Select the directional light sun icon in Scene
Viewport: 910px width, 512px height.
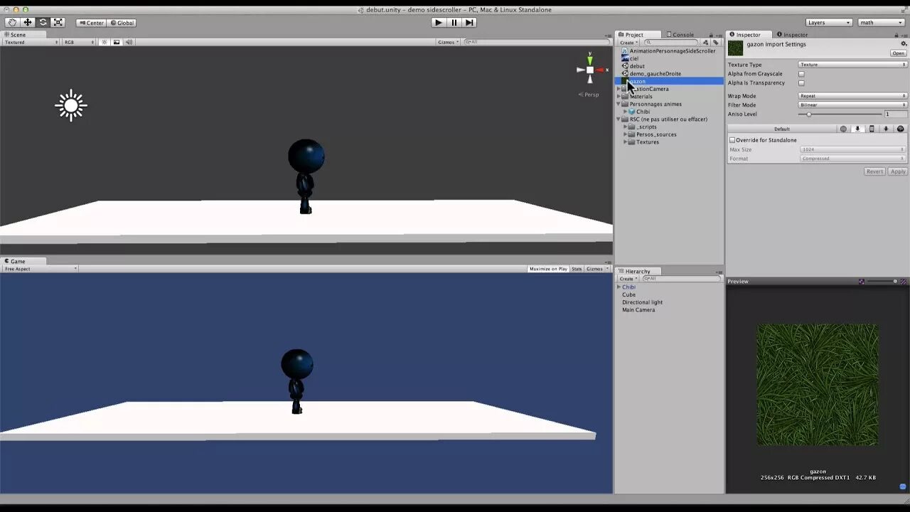click(x=71, y=106)
